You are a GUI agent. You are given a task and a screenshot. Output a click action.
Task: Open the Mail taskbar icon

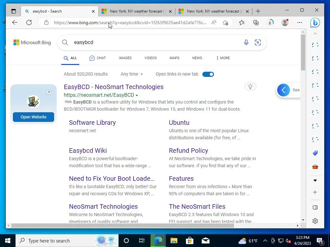tap(205, 241)
